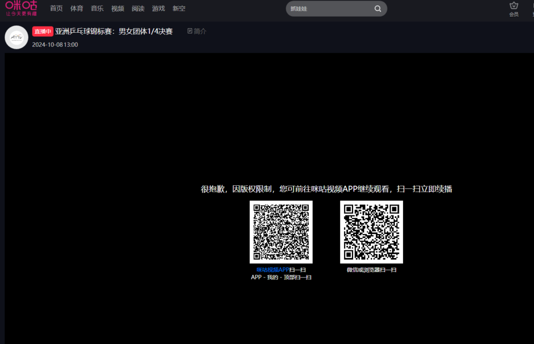Viewport: 534px width, 344px height.
Task: Click the Migu Video APP QR code
Action: pos(281,232)
